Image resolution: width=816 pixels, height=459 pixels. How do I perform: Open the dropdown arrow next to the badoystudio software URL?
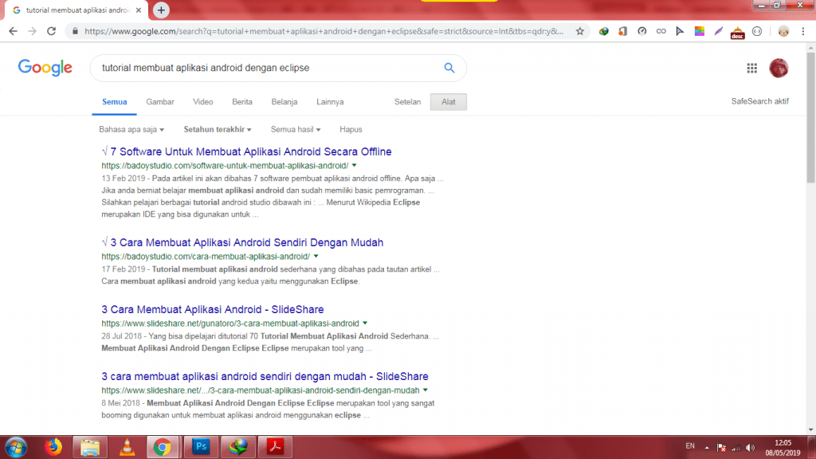click(x=355, y=166)
